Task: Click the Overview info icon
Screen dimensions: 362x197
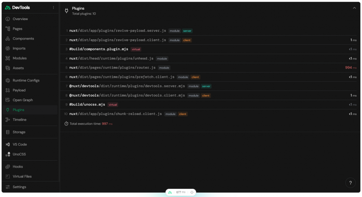Action: tap(8, 19)
